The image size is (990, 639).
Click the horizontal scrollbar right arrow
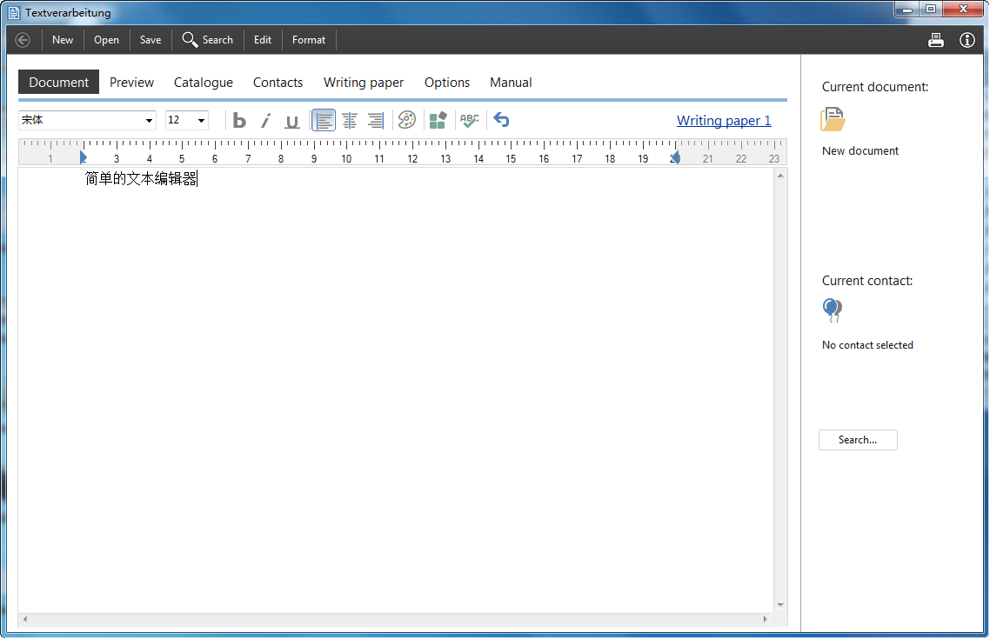coord(766,620)
